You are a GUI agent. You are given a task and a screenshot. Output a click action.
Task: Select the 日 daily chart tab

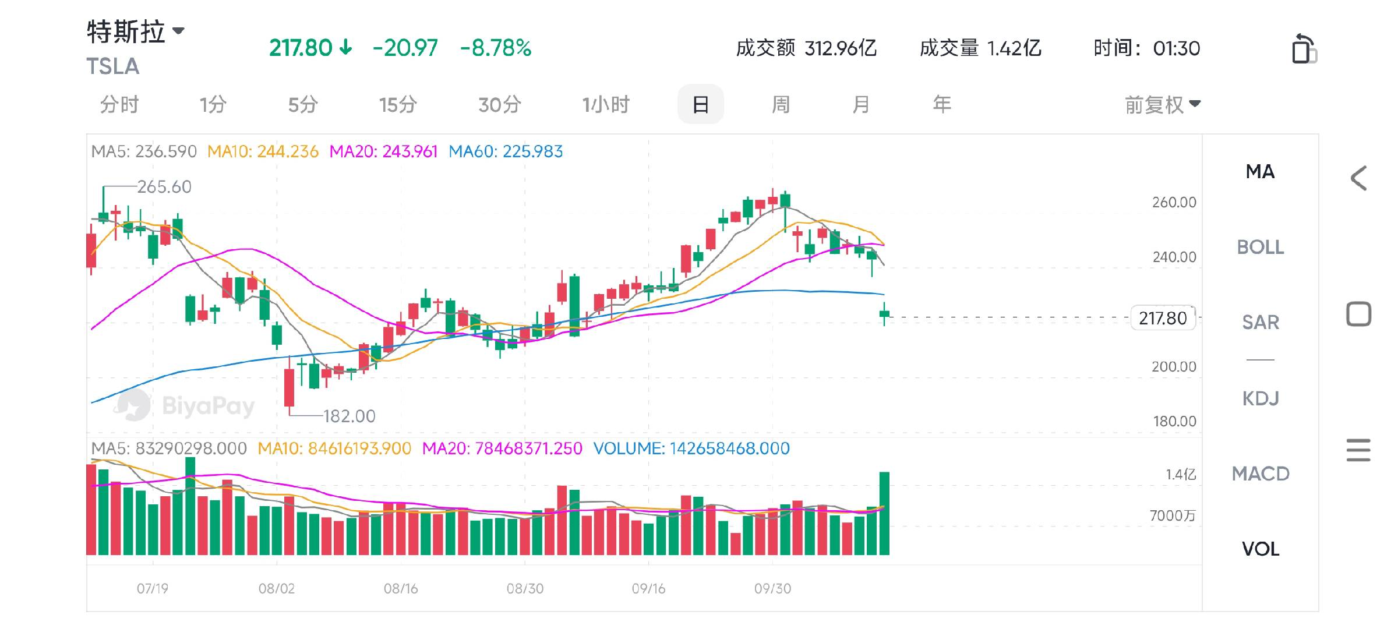pyautogui.click(x=701, y=105)
